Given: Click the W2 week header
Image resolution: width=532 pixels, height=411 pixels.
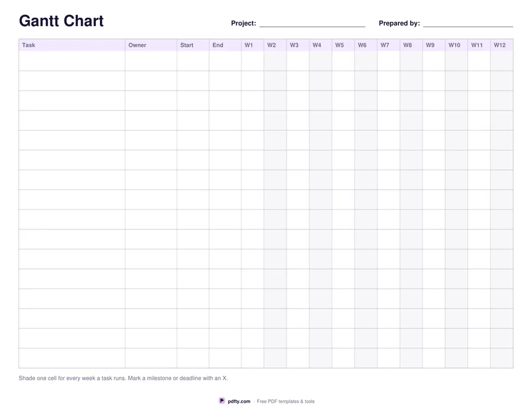Looking at the screenshot, I should tap(275, 45).
